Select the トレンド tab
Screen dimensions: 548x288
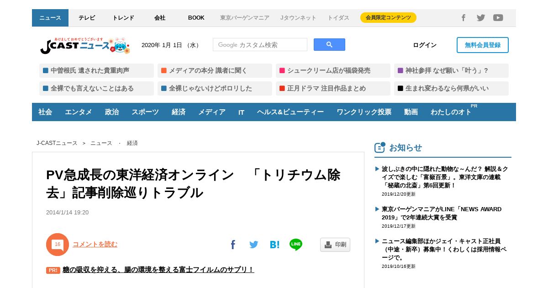click(x=123, y=18)
